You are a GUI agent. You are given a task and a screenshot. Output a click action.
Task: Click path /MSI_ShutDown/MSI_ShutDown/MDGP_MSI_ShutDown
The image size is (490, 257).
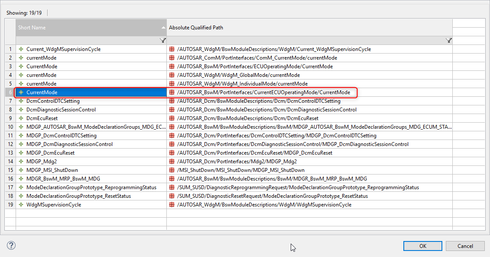click(240, 170)
